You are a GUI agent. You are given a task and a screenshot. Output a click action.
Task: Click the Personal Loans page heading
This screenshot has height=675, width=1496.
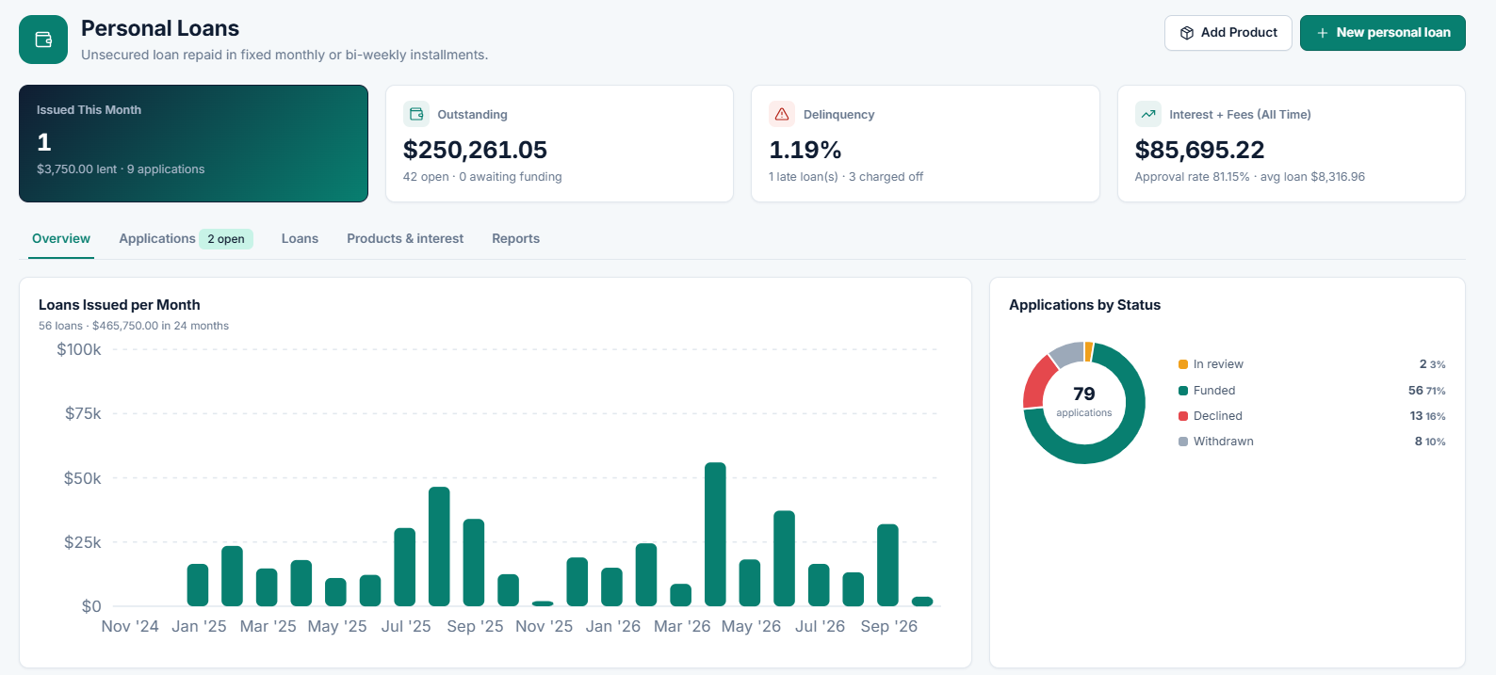tap(160, 28)
